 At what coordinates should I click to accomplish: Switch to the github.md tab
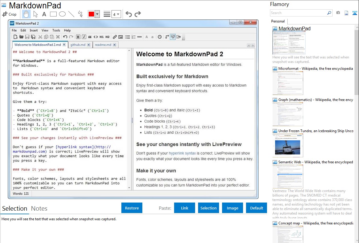78,45
